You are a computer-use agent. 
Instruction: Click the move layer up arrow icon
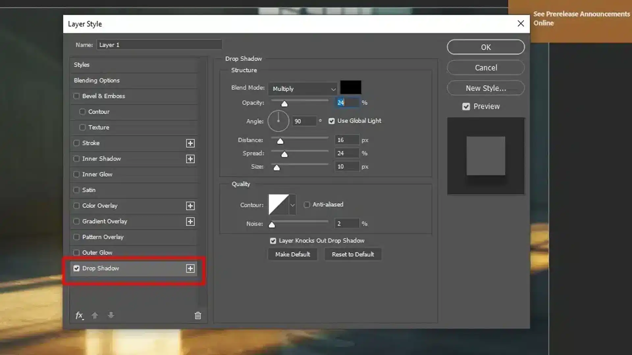(x=94, y=316)
